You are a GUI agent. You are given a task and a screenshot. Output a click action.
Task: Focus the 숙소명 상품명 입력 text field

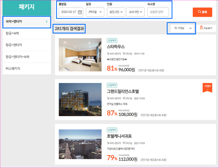[x=158, y=12]
